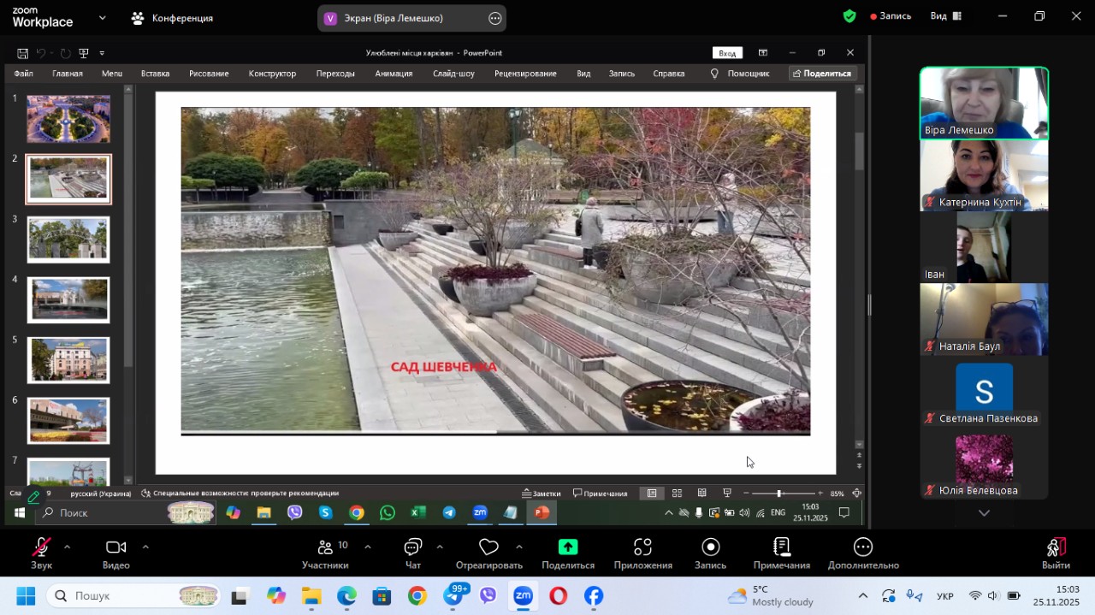The height and width of the screenshot is (615, 1095).
Task: Open the Zoom Workplace dropdown menu
Action: [103, 17]
